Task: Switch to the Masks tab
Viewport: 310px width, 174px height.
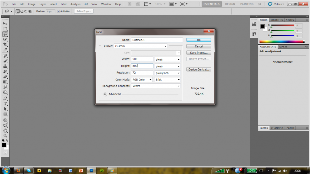Action: click(x=283, y=47)
